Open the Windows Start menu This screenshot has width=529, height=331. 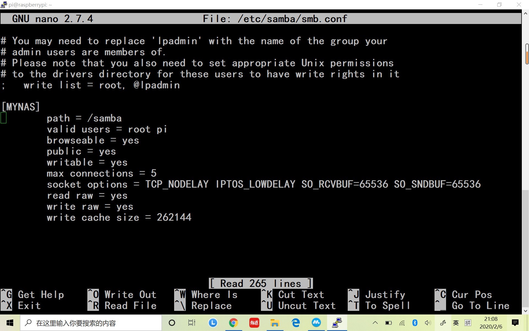tap(10, 323)
